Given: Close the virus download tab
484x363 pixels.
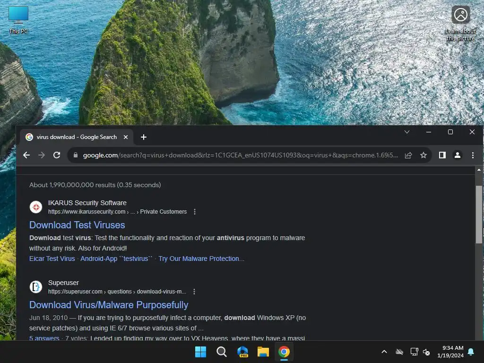Looking at the screenshot, I should (126, 137).
